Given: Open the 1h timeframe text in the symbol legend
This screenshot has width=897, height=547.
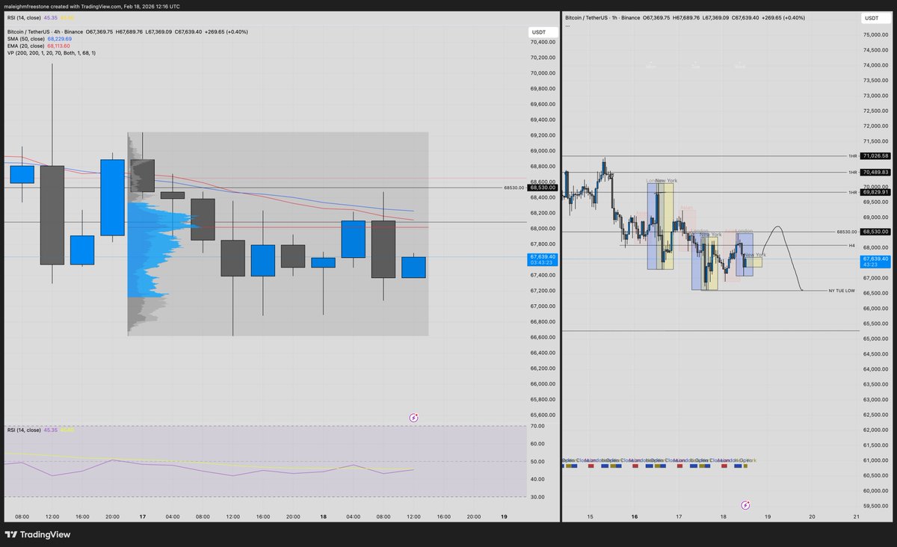Looking at the screenshot, I should pyautogui.click(x=614, y=17).
